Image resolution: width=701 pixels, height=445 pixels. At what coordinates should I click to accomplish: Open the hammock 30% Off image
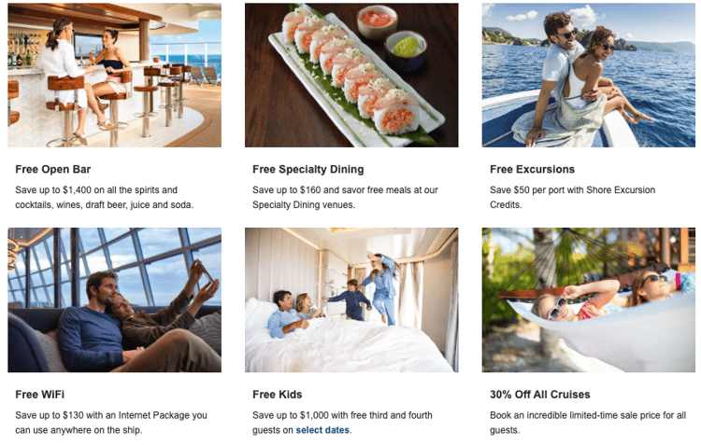pos(588,300)
